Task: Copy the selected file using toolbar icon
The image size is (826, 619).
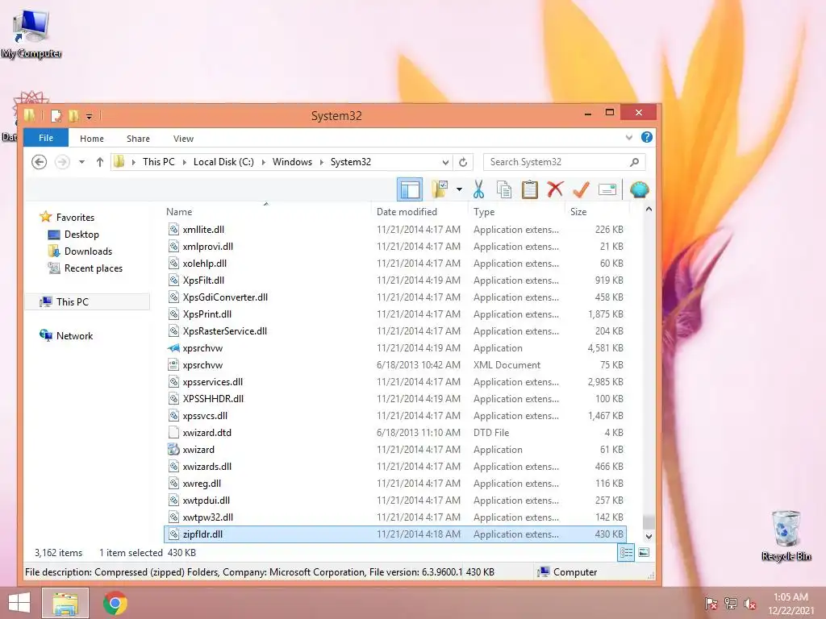Action: (504, 189)
